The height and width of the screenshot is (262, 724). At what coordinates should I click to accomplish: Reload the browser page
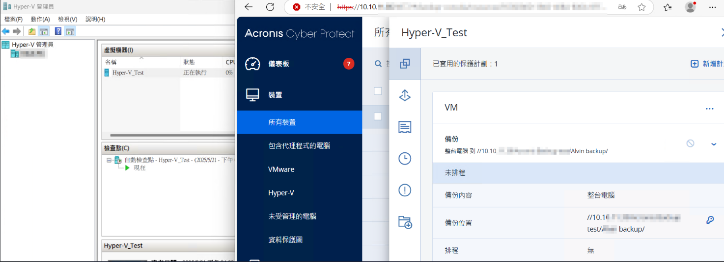coord(270,7)
